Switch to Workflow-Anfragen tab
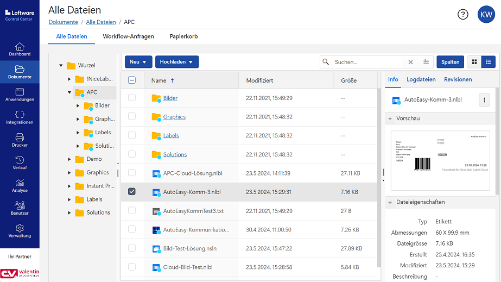 point(128,36)
